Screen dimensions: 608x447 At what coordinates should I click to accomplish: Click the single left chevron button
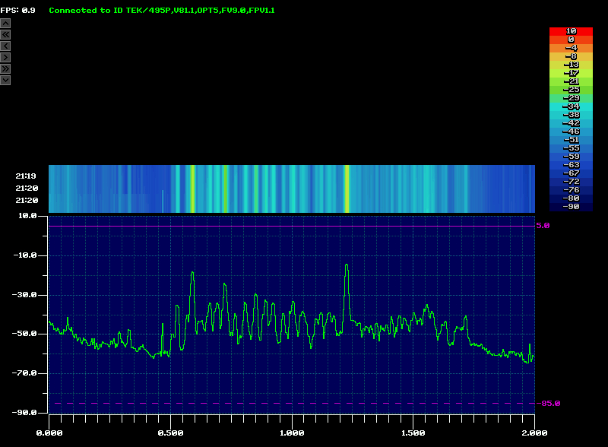pyautogui.click(x=5, y=46)
